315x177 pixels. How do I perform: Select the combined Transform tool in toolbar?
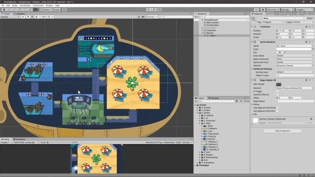30,9
